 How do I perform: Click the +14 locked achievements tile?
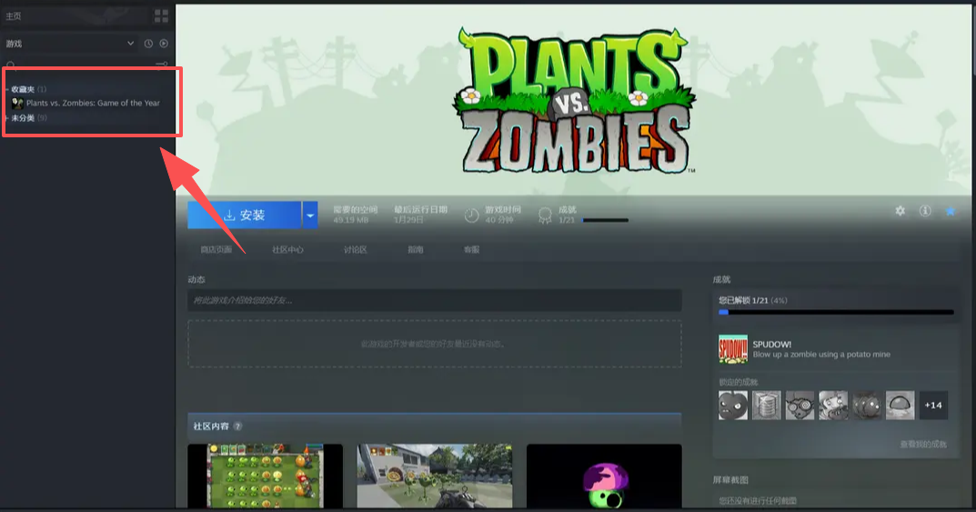coord(933,405)
